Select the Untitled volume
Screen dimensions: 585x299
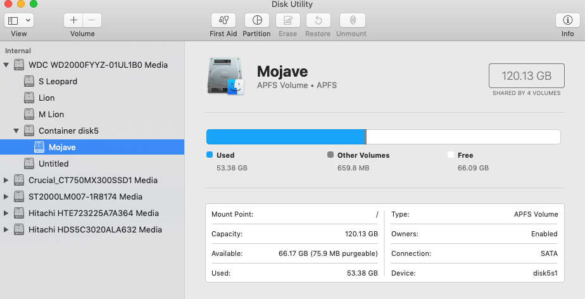pos(53,163)
